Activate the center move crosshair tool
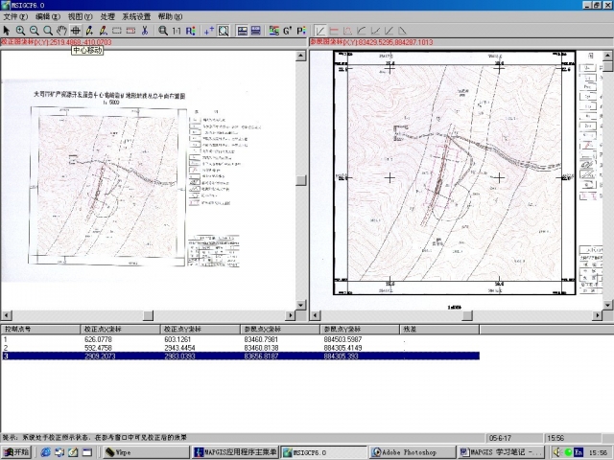The image size is (614, 460). [x=76, y=31]
